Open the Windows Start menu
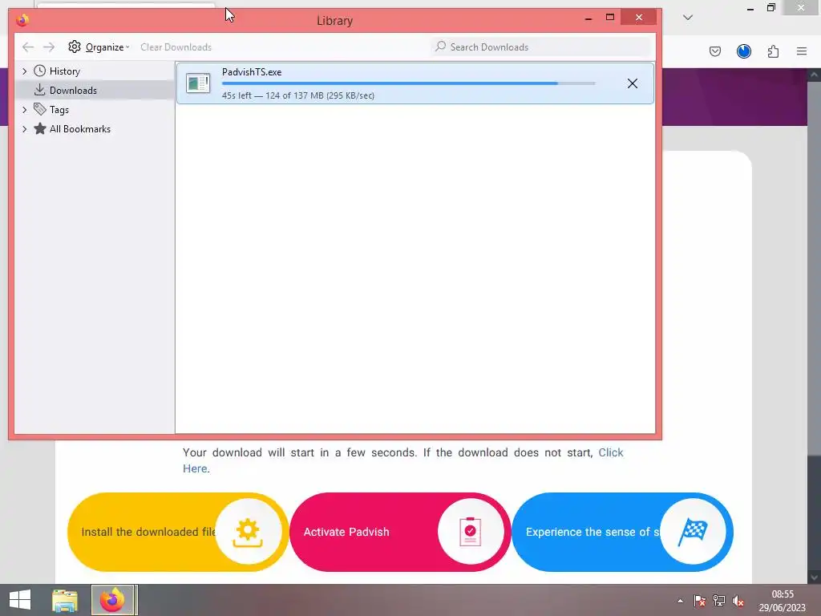Viewport: 821px width, 616px height. pos(20,600)
